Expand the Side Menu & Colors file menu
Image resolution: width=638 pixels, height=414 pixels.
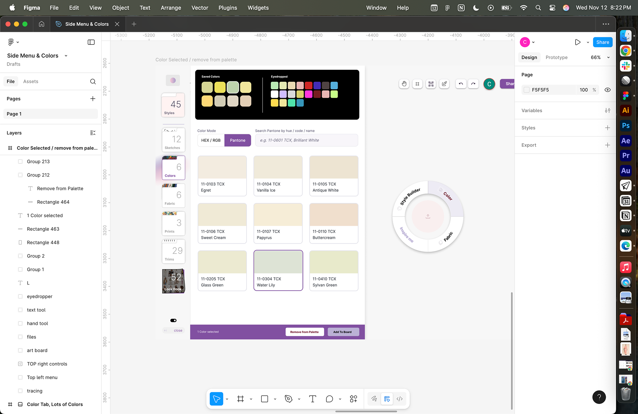[66, 56]
